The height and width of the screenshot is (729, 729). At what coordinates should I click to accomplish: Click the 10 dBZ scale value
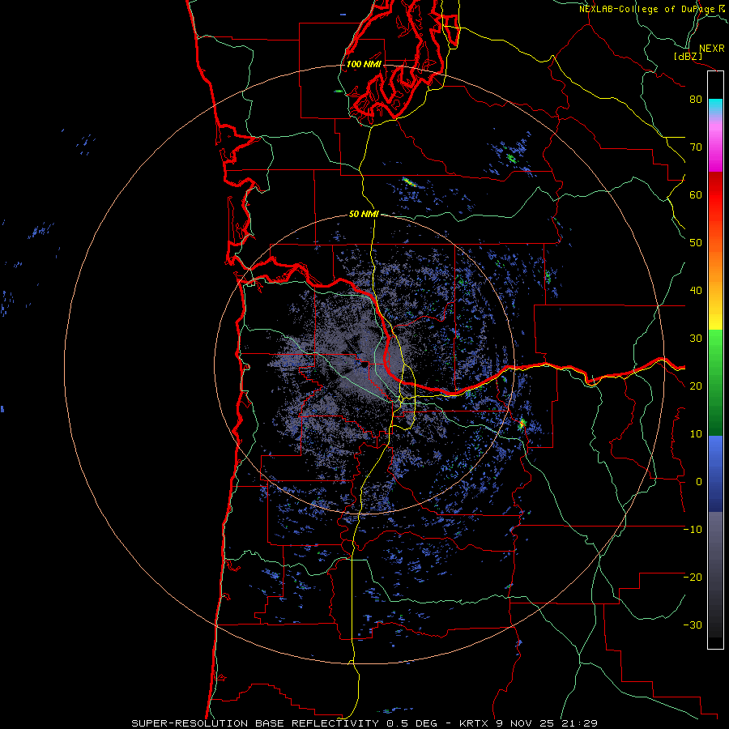point(696,434)
